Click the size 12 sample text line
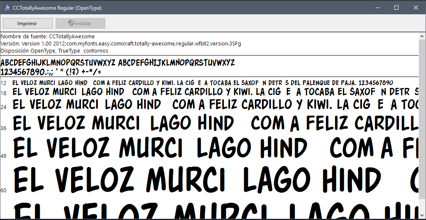Screen dimensions: 426x220 pyautogui.click(x=203, y=82)
